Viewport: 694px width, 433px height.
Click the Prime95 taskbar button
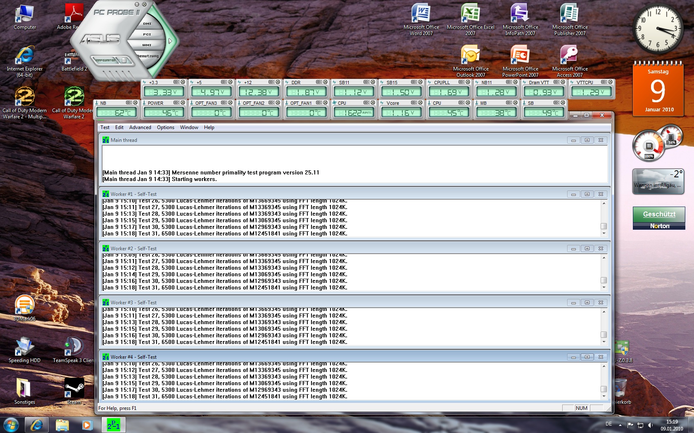[x=113, y=425]
